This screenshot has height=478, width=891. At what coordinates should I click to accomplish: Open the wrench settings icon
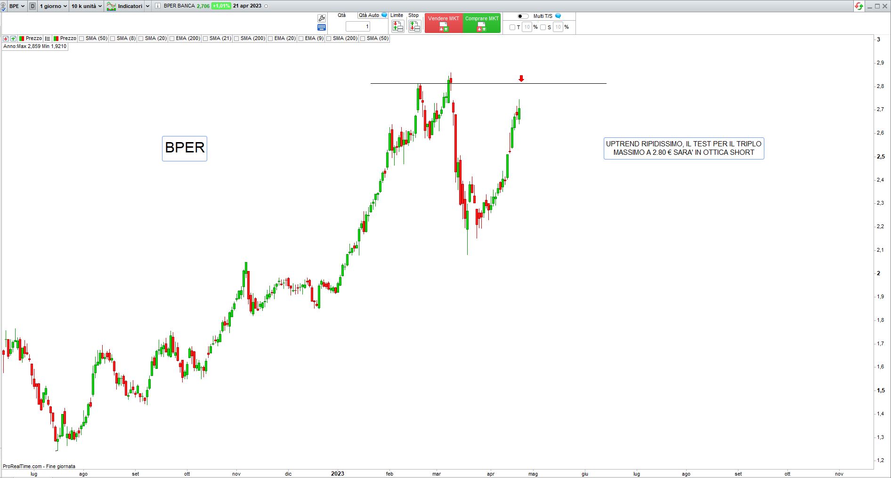coord(322,18)
